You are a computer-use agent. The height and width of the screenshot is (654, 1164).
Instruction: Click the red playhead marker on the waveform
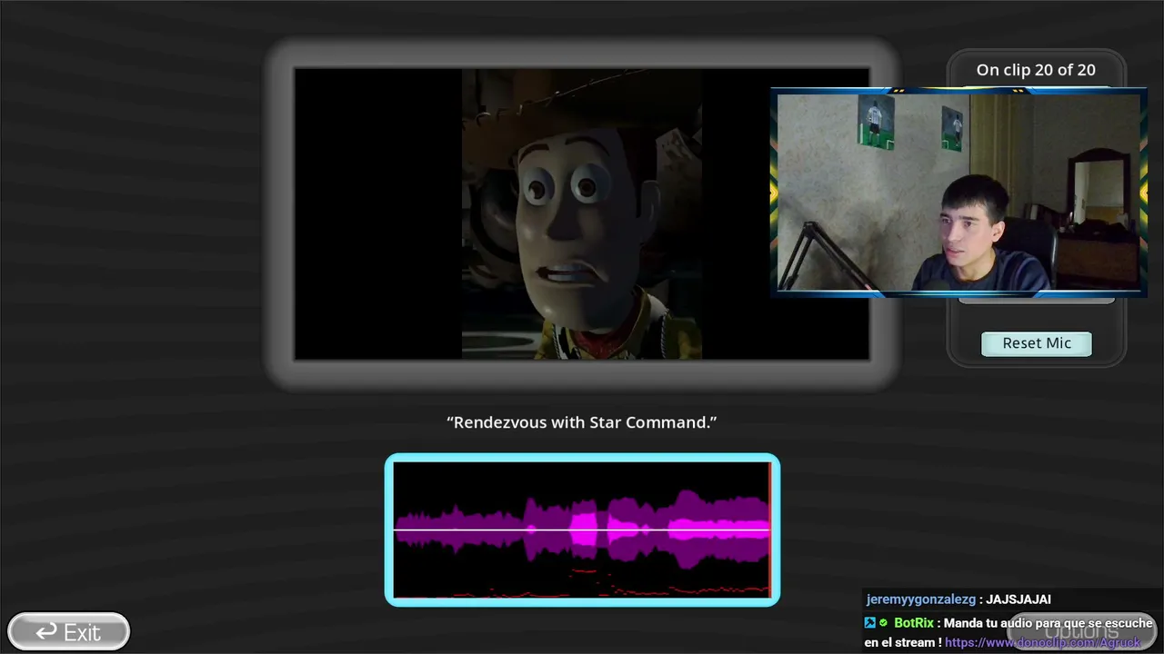(x=770, y=530)
